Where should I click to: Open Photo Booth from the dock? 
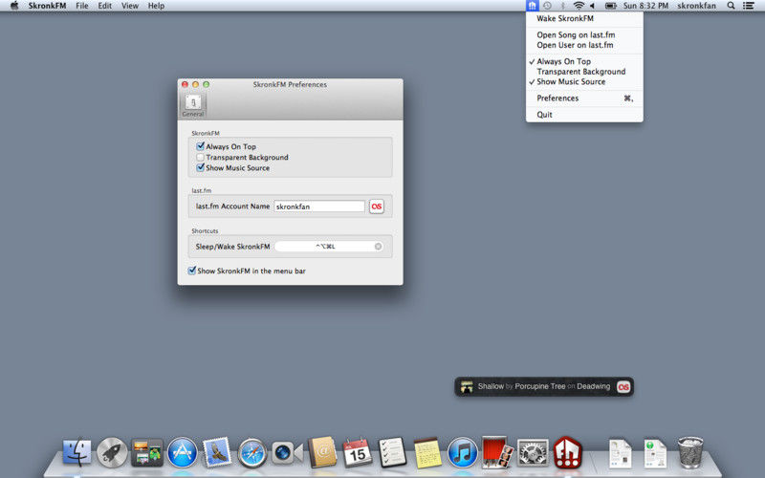click(x=497, y=452)
